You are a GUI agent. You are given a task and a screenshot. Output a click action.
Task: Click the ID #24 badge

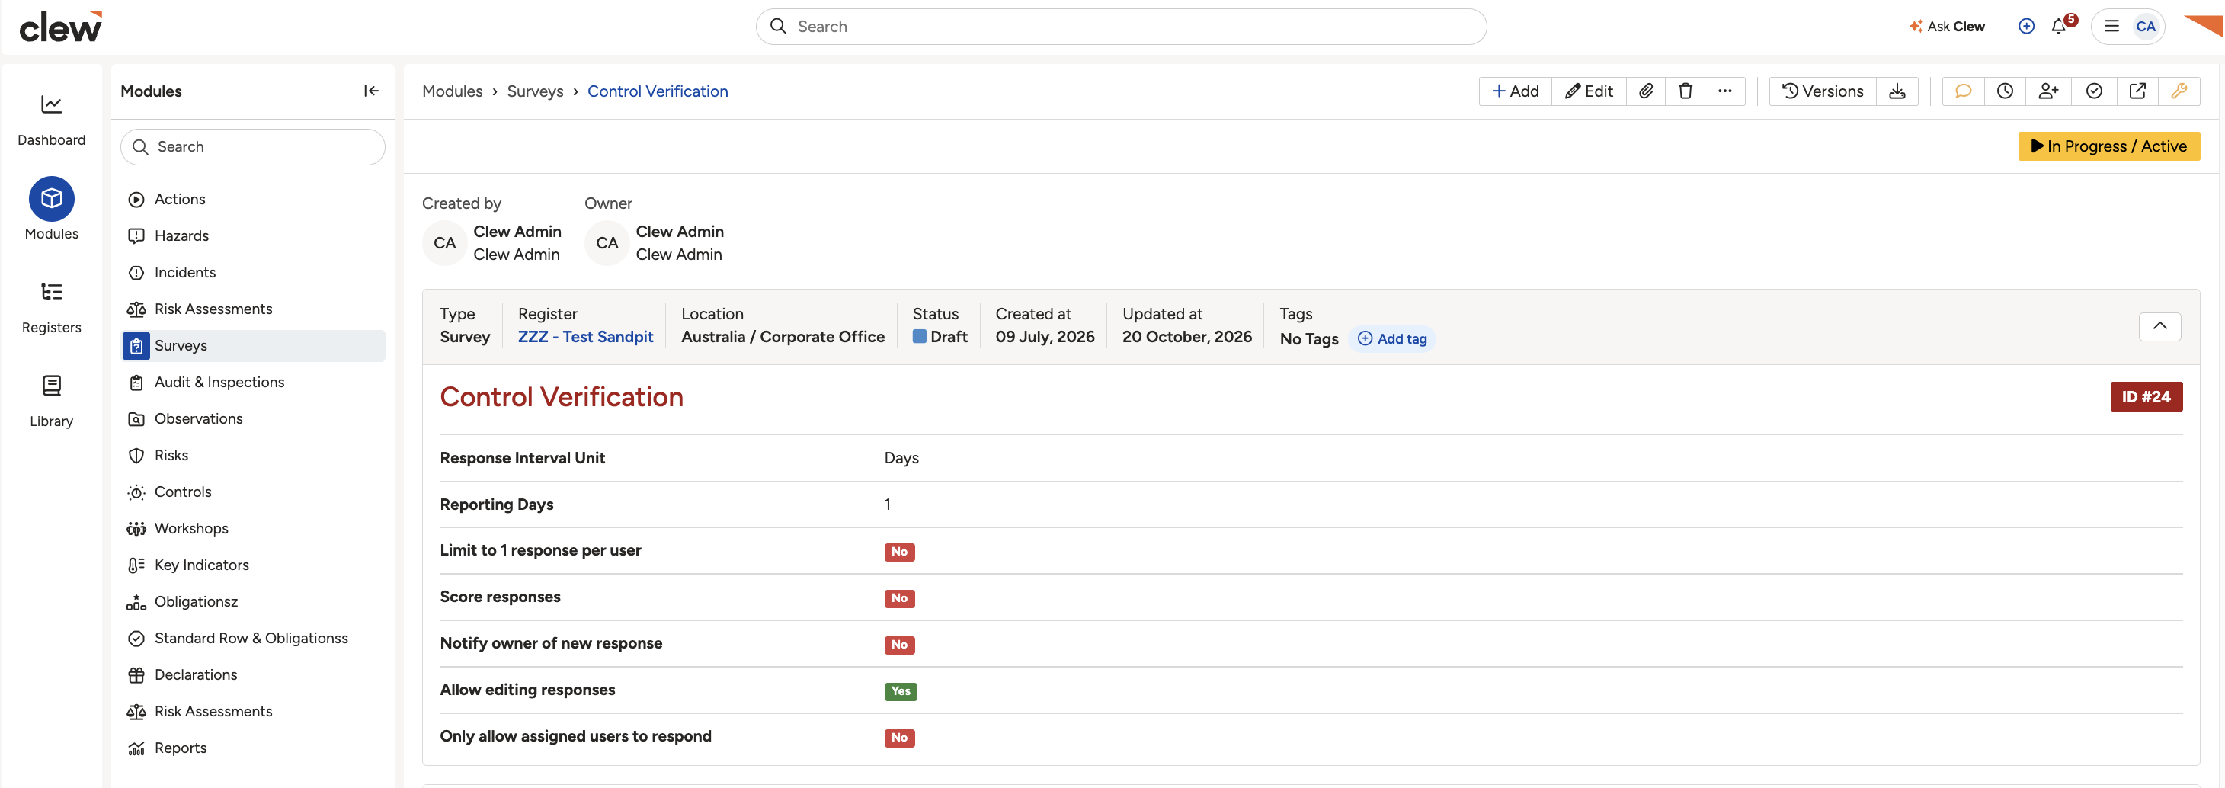click(x=2146, y=396)
